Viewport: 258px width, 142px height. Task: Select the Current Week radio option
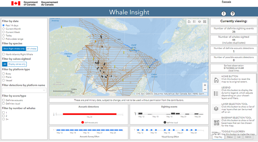tap(3, 32)
